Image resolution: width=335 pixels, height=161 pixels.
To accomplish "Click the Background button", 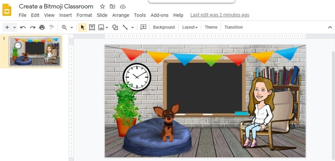I will point(164,27).
